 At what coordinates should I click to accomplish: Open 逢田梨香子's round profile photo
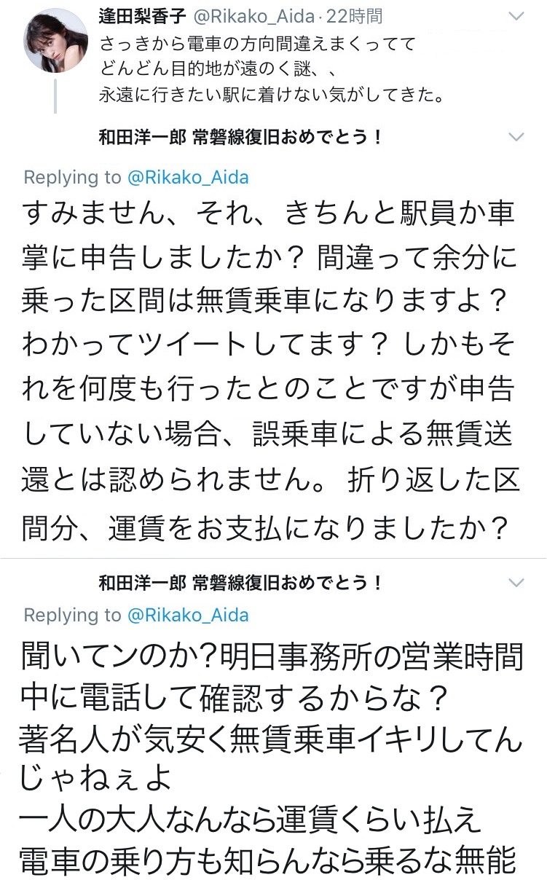[x=56, y=40]
